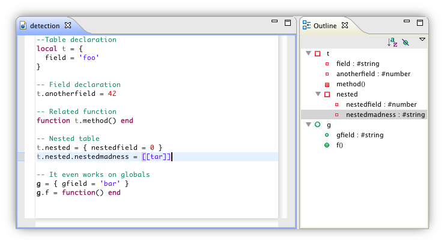The image size is (444, 244).
Task: Click the current line marker in editor gutter
Action: [21, 156]
